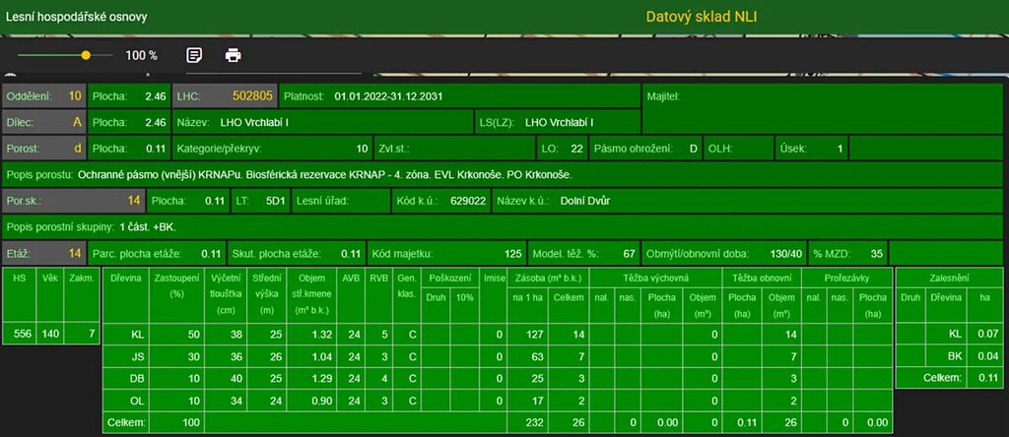Image resolution: width=1009 pixels, height=437 pixels.
Task: Click the JS species row
Action: coord(137,356)
